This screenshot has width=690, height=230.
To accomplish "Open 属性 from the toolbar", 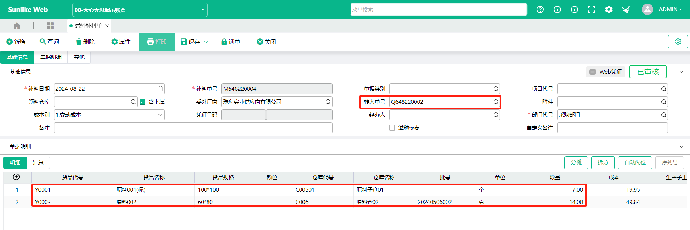I will (121, 42).
